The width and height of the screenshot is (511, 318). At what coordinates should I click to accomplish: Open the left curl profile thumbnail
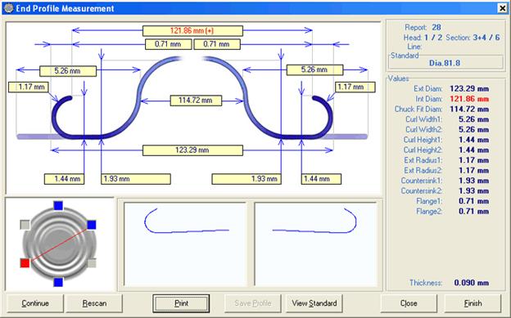[185, 244]
